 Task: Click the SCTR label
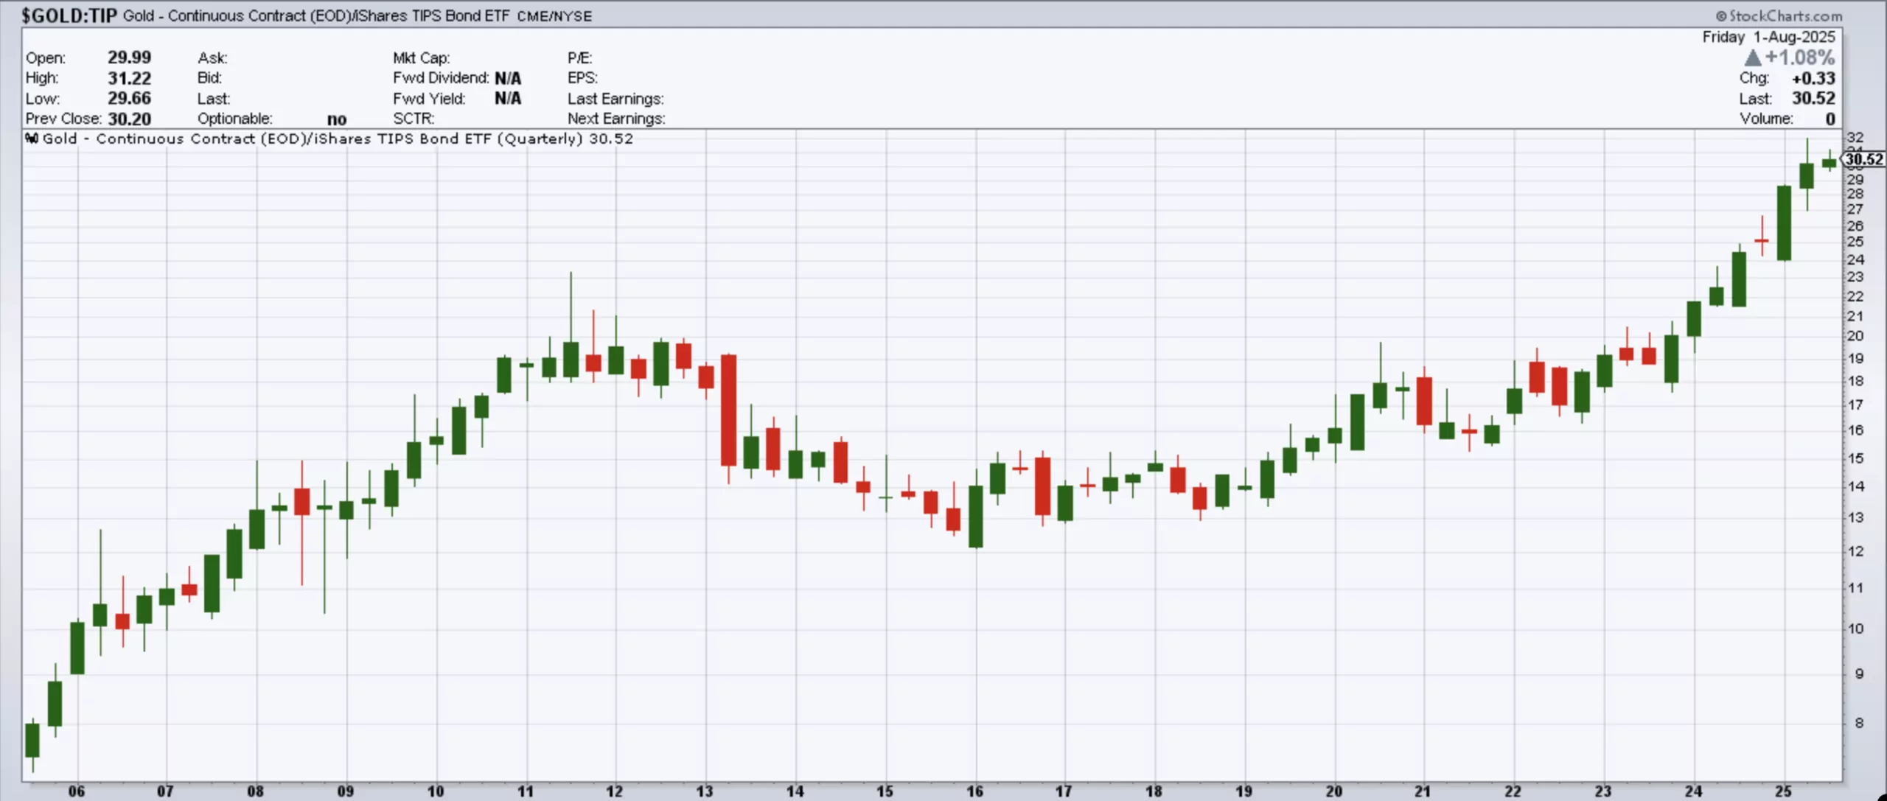click(414, 118)
